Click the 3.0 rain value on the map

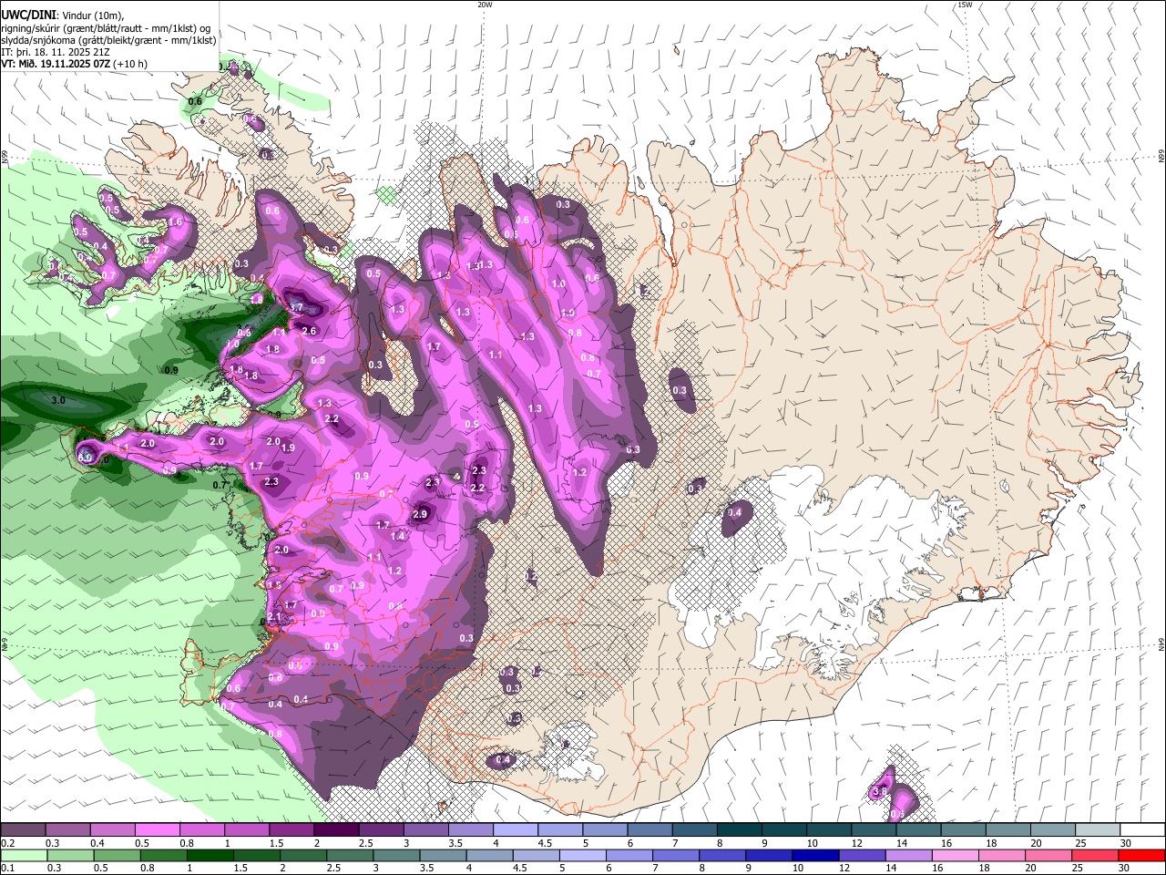point(58,400)
